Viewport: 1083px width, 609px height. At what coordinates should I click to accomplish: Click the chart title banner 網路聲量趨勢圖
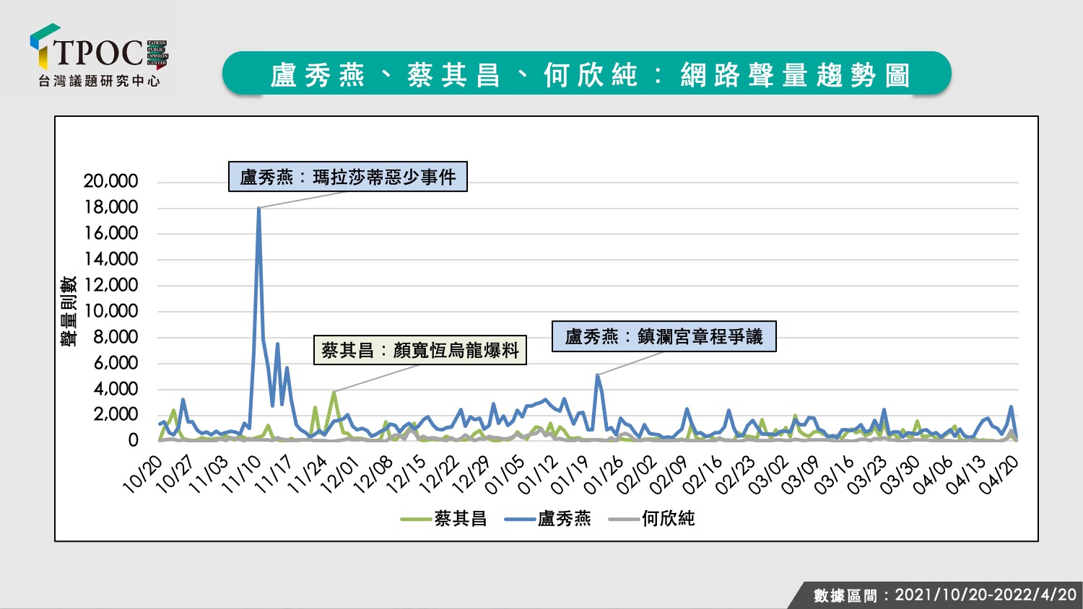tap(587, 74)
